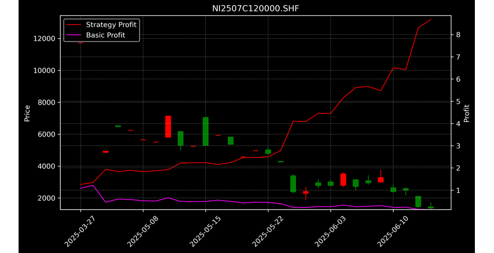Click the red line sample in legend
The width and height of the screenshot is (494, 253).
click(x=74, y=25)
